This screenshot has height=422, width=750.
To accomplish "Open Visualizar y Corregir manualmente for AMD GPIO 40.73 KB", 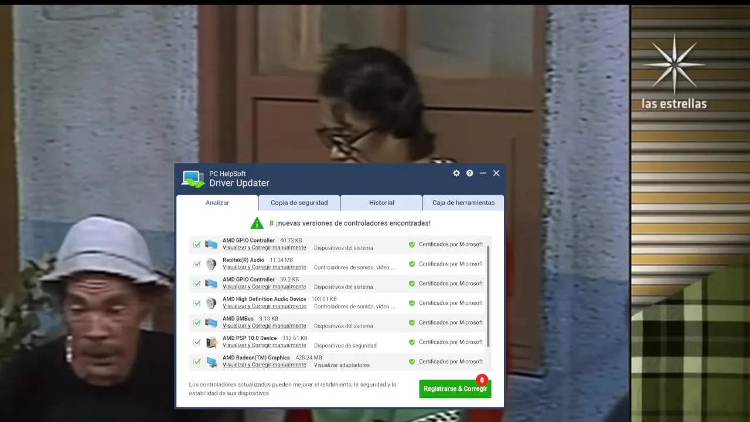I will tap(264, 248).
